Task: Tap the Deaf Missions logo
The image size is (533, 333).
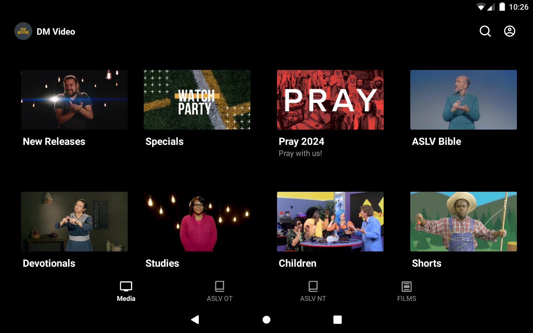Action: coord(23,31)
